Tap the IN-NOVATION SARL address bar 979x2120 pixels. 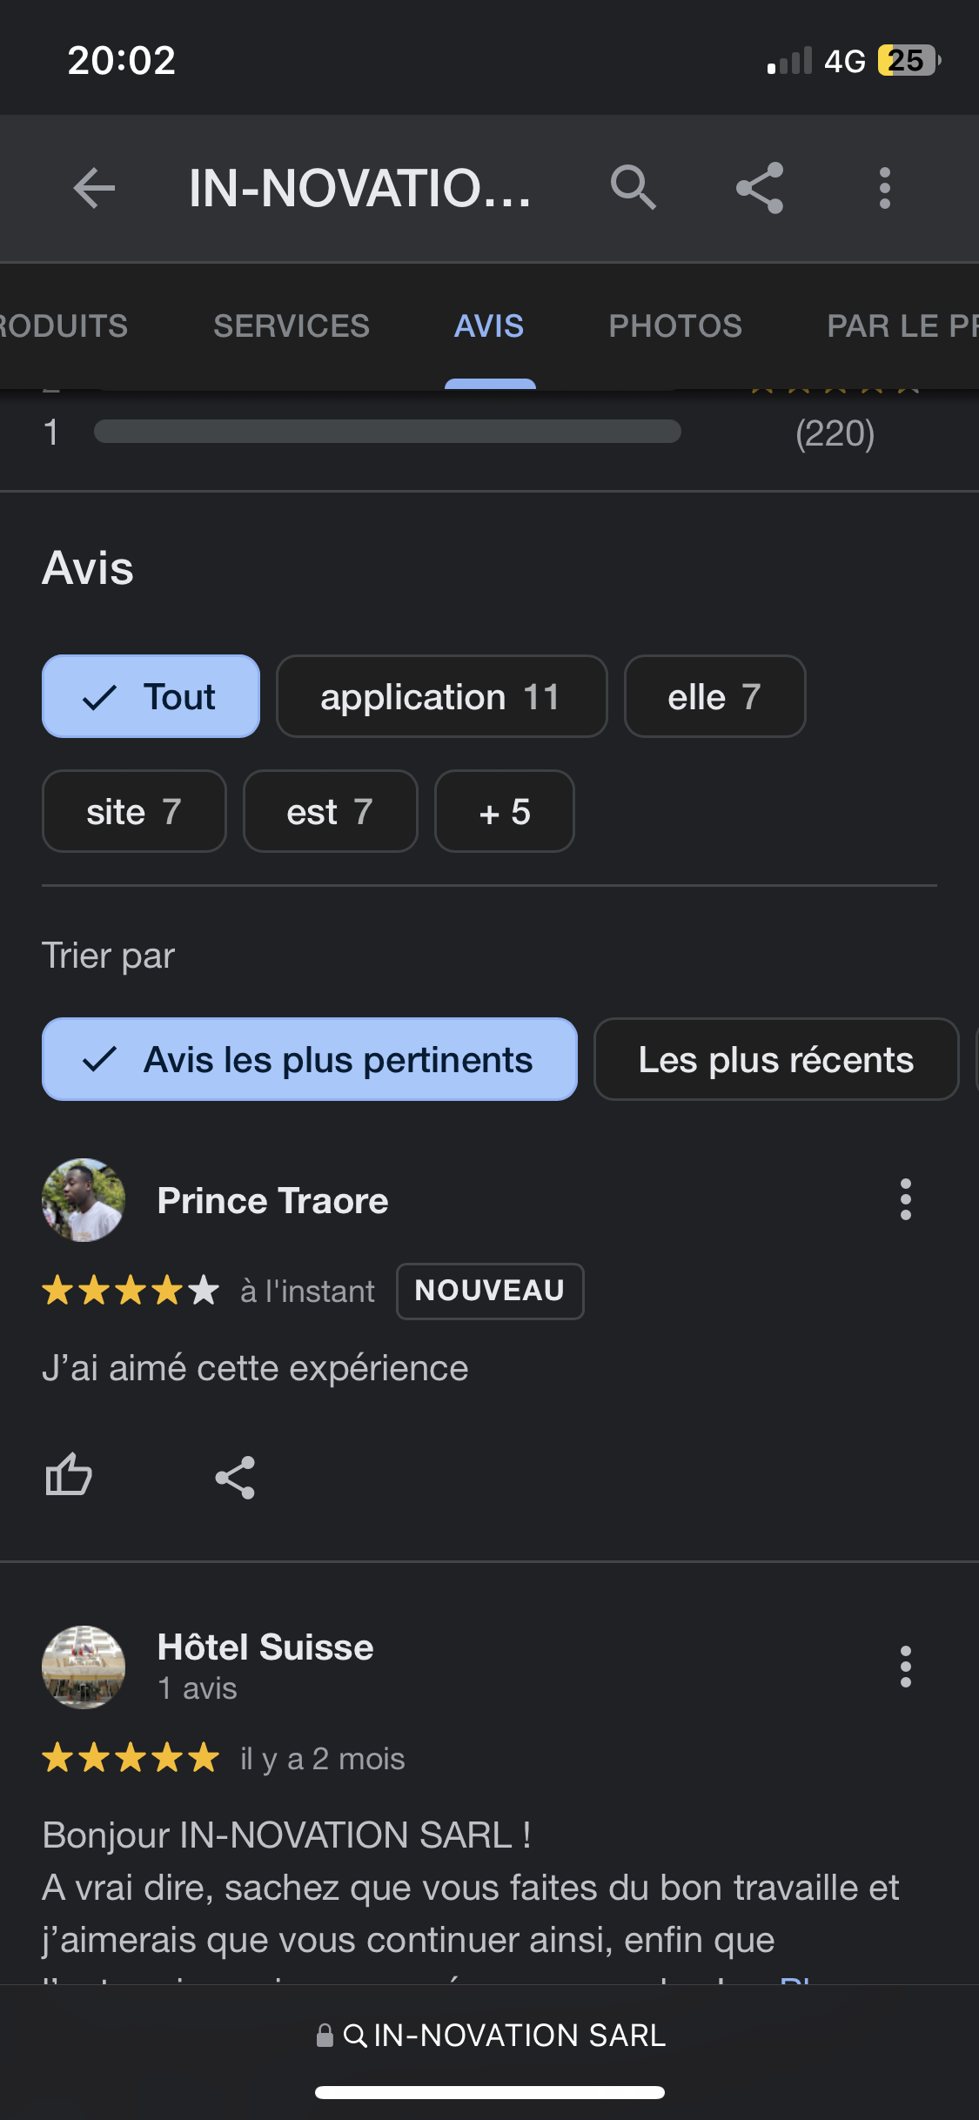coord(490,2036)
